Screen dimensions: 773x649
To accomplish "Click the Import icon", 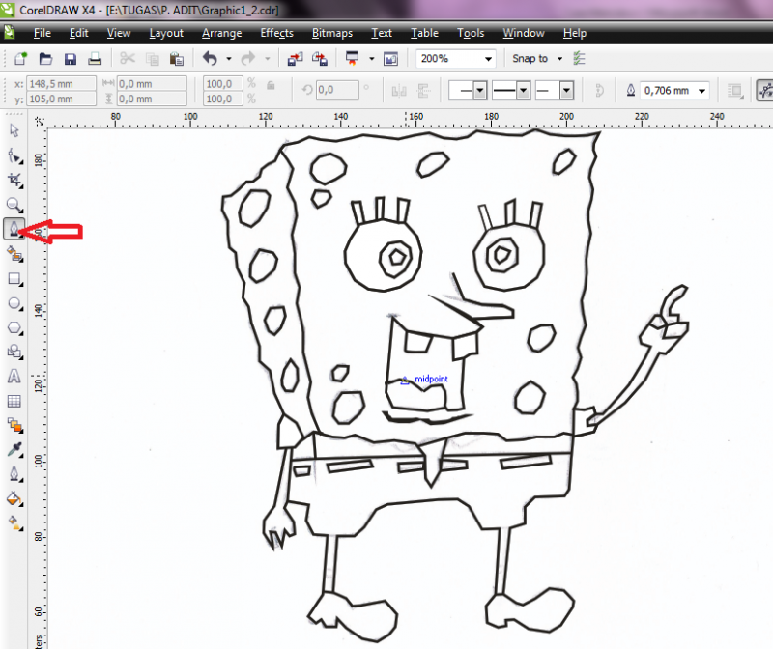I will [296, 59].
